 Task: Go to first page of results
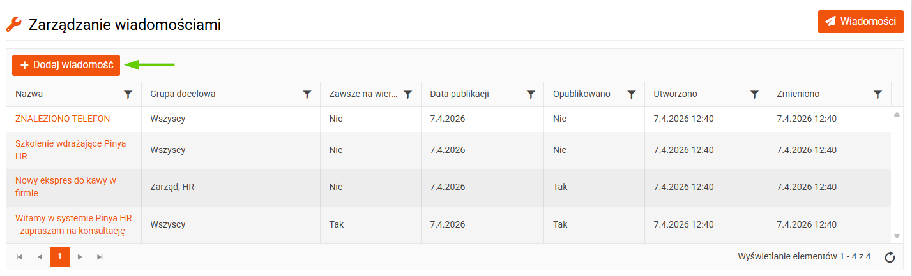(x=19, y=257)
